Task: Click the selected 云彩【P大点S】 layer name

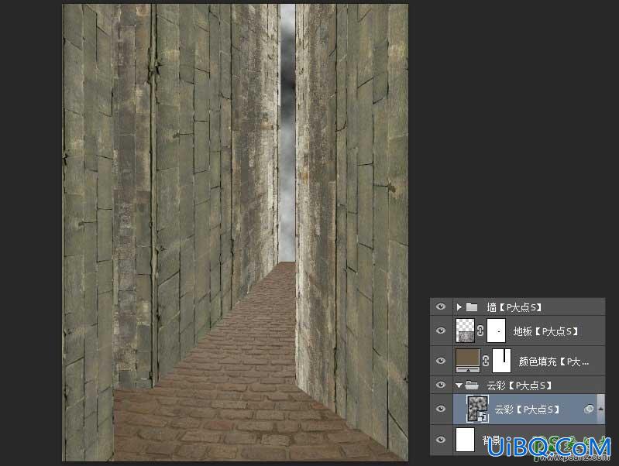Action: [528, 409]
